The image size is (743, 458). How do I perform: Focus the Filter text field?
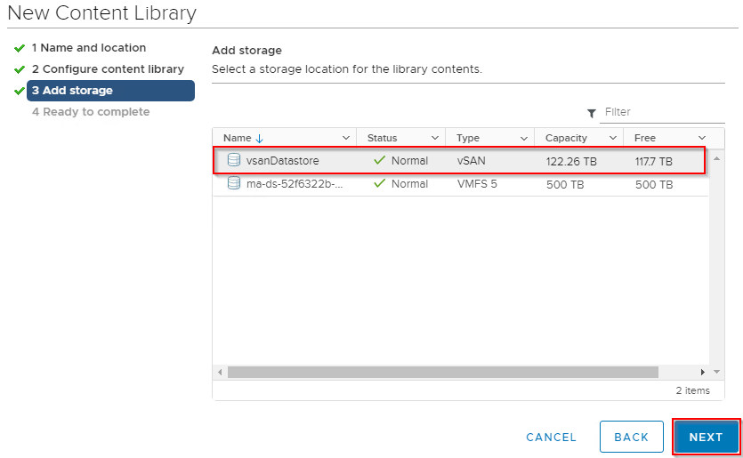pos(662,112)
